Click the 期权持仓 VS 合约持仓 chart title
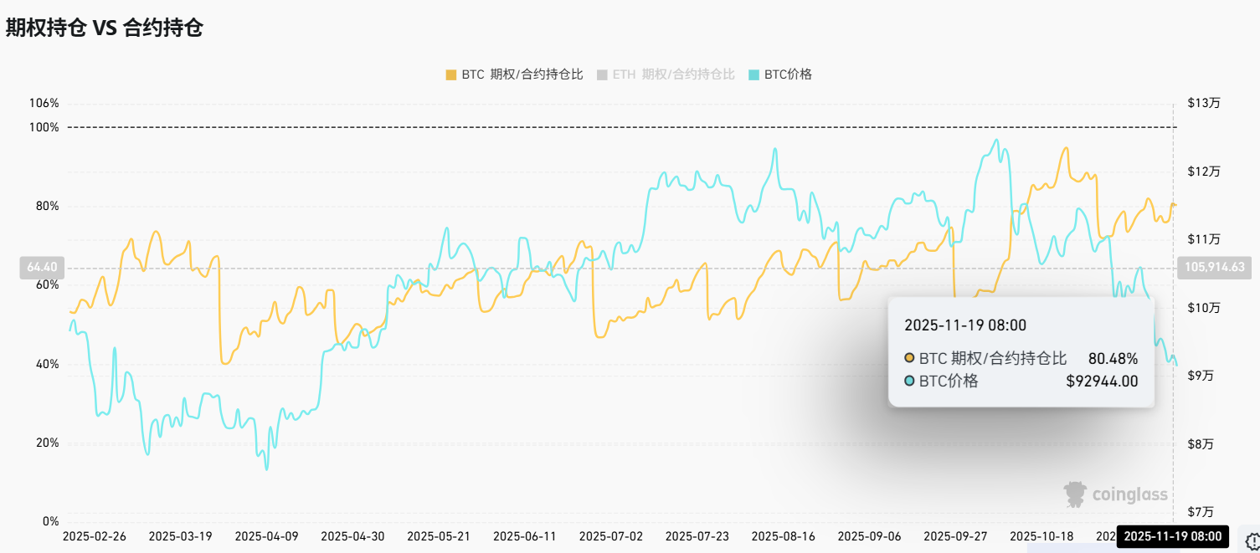Screen dimensions: 1260x553 point(105,28)
